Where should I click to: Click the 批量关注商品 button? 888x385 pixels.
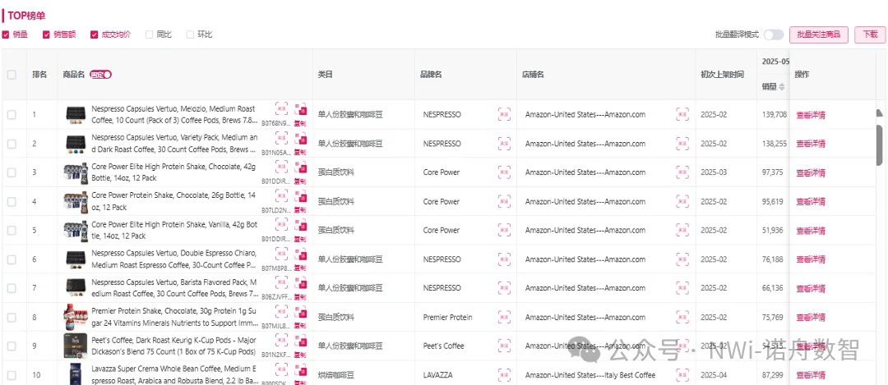coord(819,34)
